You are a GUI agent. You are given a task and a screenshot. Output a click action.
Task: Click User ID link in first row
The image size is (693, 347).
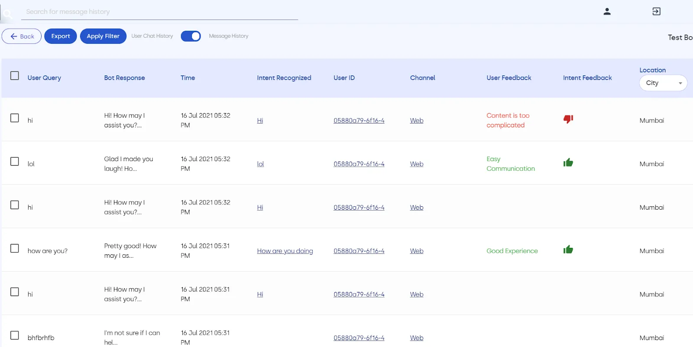click(x=359, y=120)
